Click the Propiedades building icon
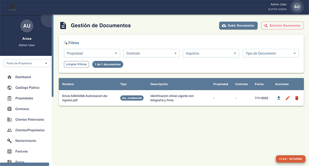309x166 pixels. coord(9,98)
